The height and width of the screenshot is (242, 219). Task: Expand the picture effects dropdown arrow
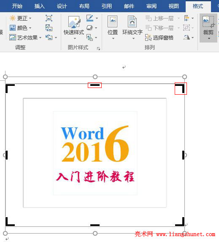(x=96, y=28)
